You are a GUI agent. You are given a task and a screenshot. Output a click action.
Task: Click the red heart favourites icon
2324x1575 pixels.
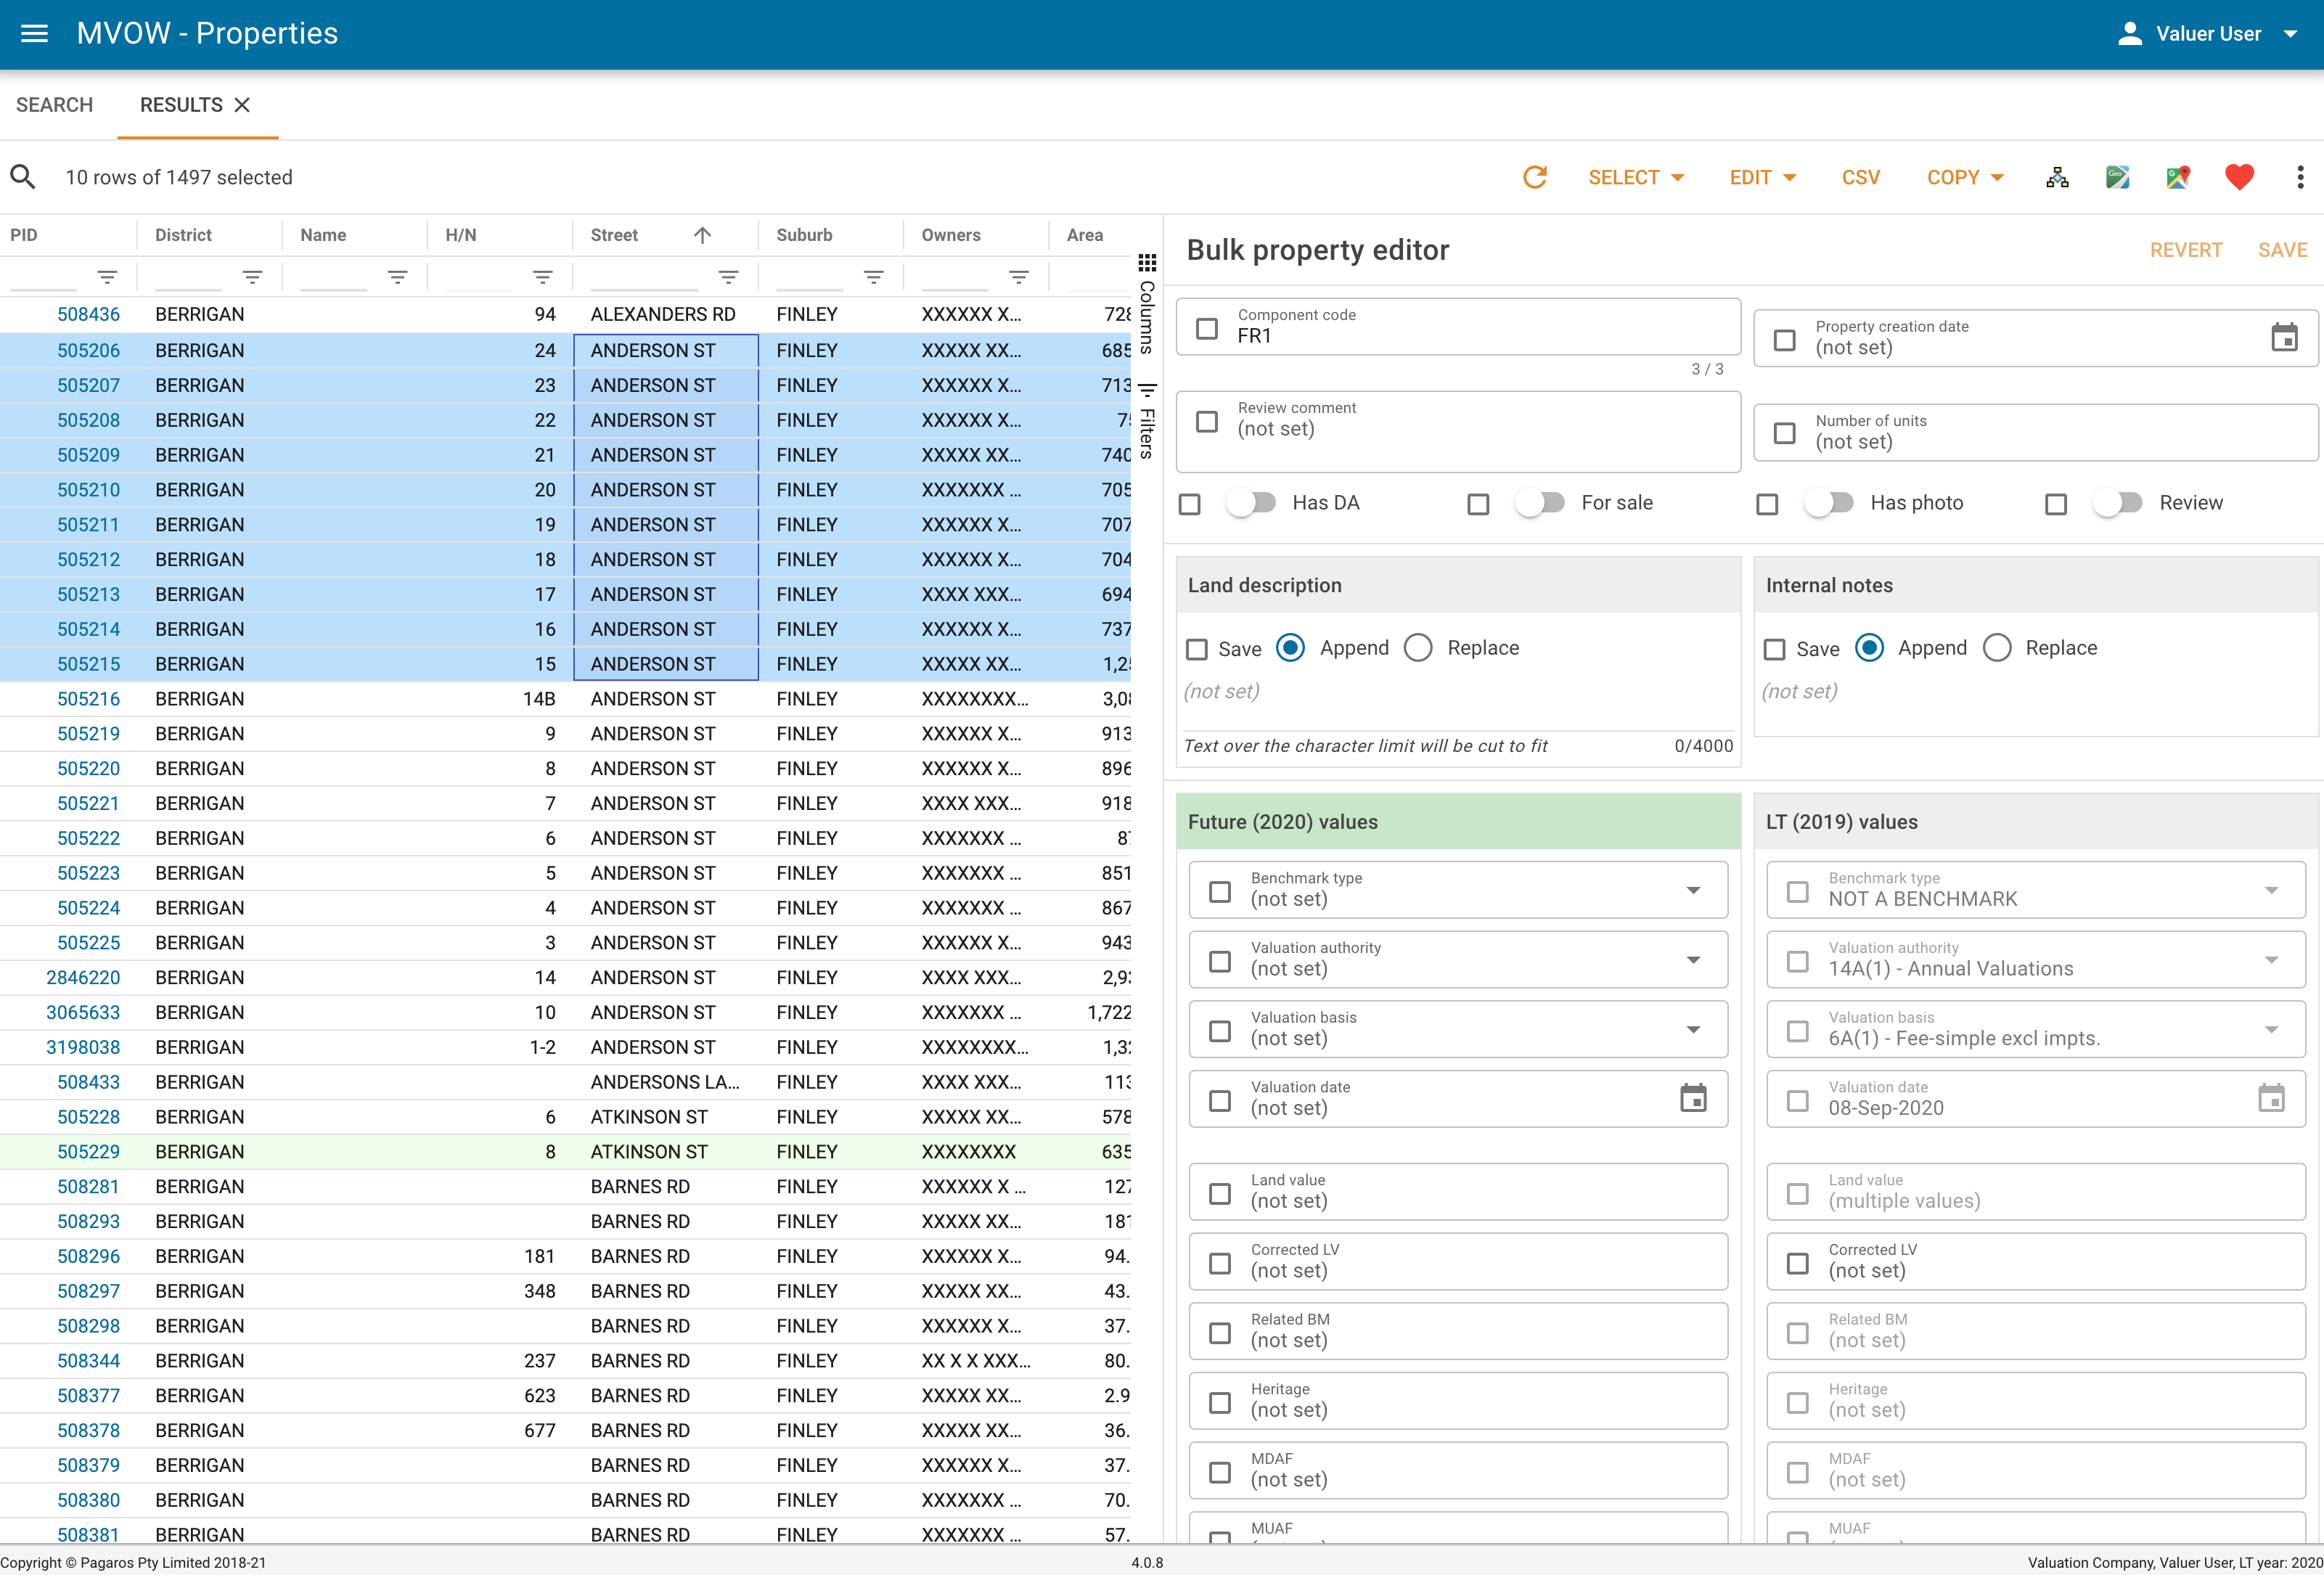coord(2239,177)
